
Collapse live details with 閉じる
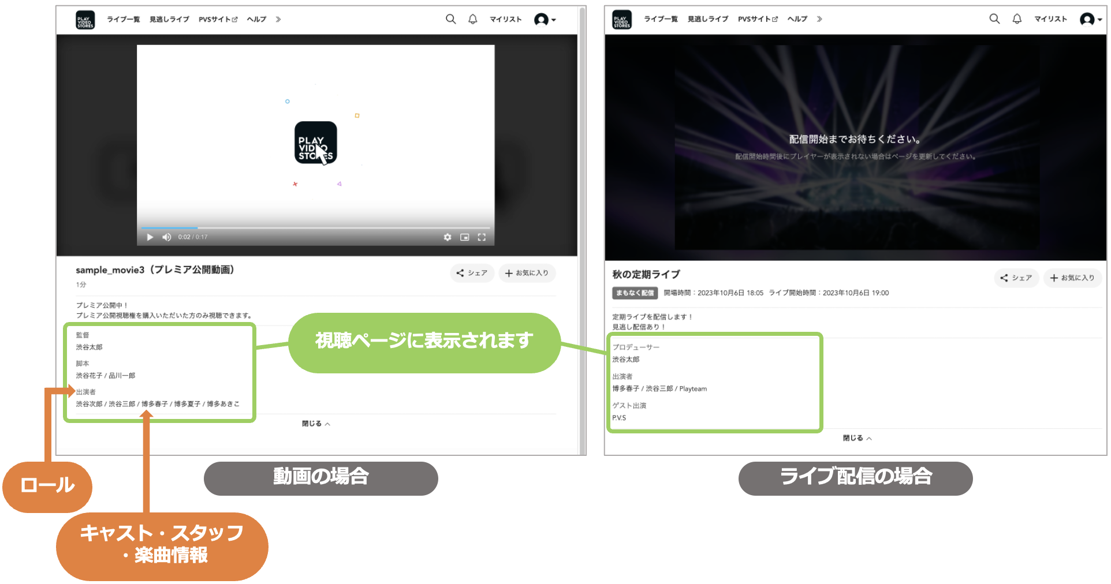point(857,438)
